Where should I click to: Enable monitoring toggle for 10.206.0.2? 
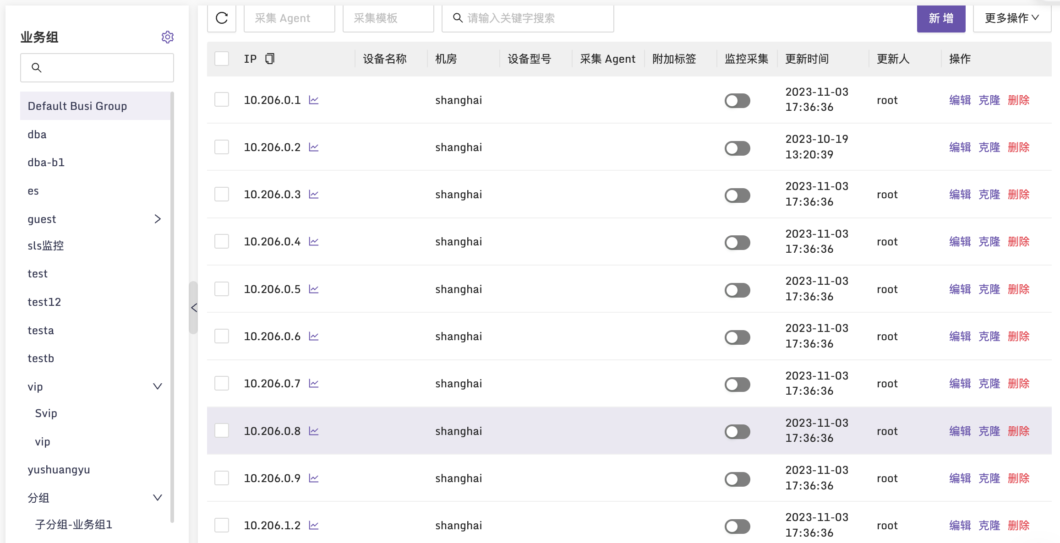tap(737, 148)
